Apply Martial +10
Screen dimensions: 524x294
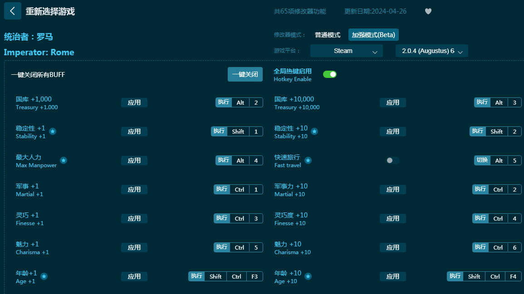[x=393, y=189]
